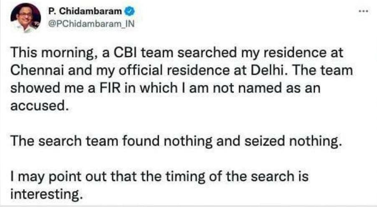377x207 pixels.
Task: Open the three-dot more options menu
Action: click(x=363, y=11)
